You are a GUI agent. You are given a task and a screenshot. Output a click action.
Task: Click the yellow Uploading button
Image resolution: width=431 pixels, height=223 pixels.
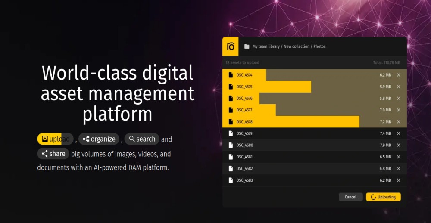pos(383,197)
